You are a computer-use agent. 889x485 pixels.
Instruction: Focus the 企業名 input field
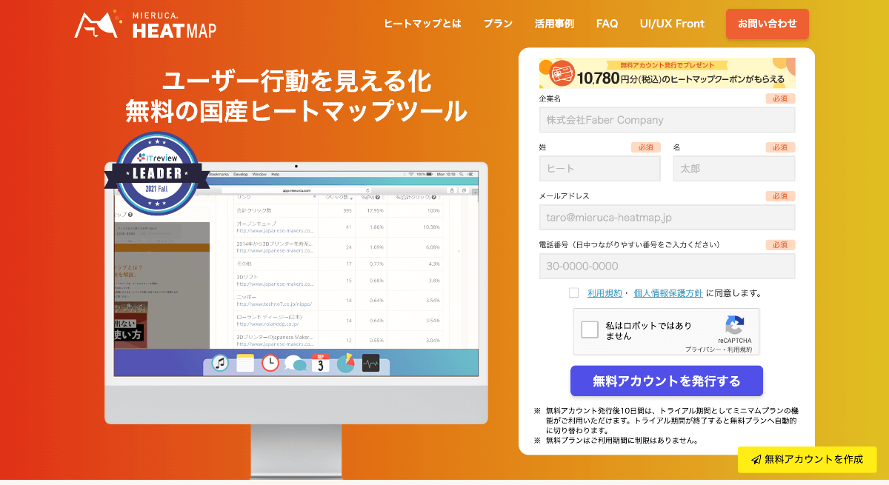click(x=667, y=120)
